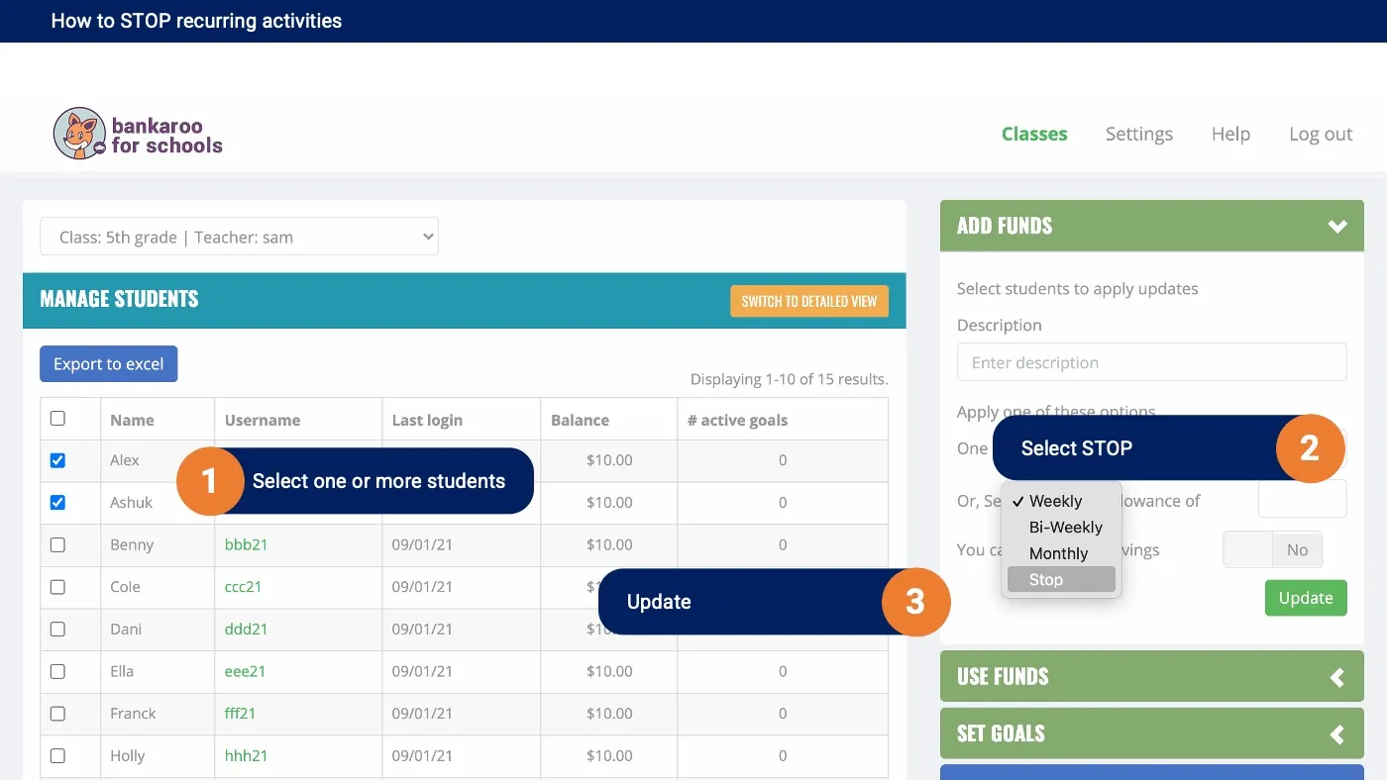Image resolution: width=1387 pixels, height=780 pixels.
Task: Sort by the Username column header
Action: point(263,420)
